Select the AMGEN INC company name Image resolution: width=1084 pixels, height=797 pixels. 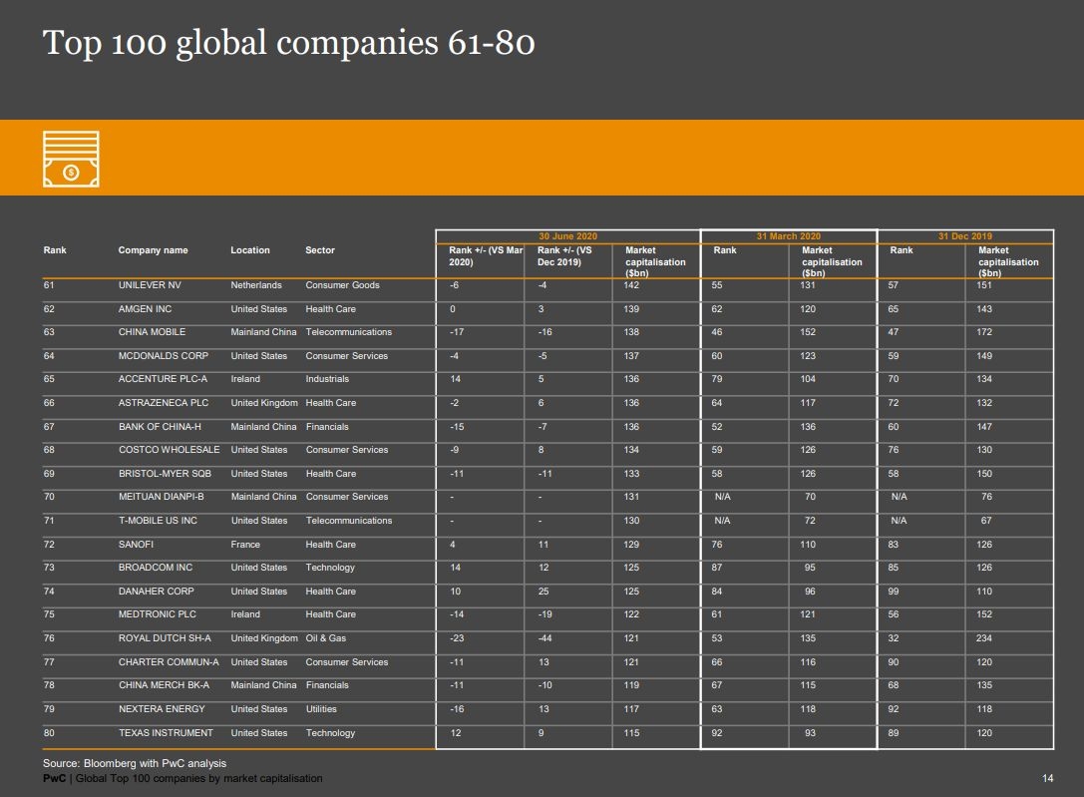(146, 309)
